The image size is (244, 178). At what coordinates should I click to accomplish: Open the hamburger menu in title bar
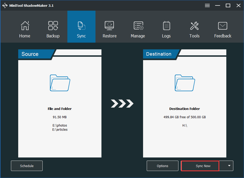point(207,6)
